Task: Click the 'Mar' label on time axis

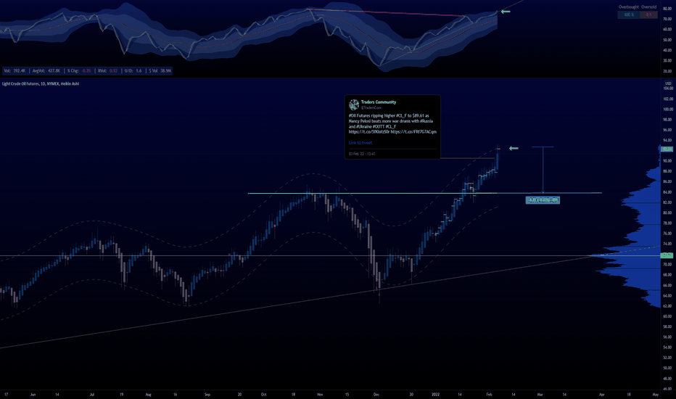Action: point(540,394)
